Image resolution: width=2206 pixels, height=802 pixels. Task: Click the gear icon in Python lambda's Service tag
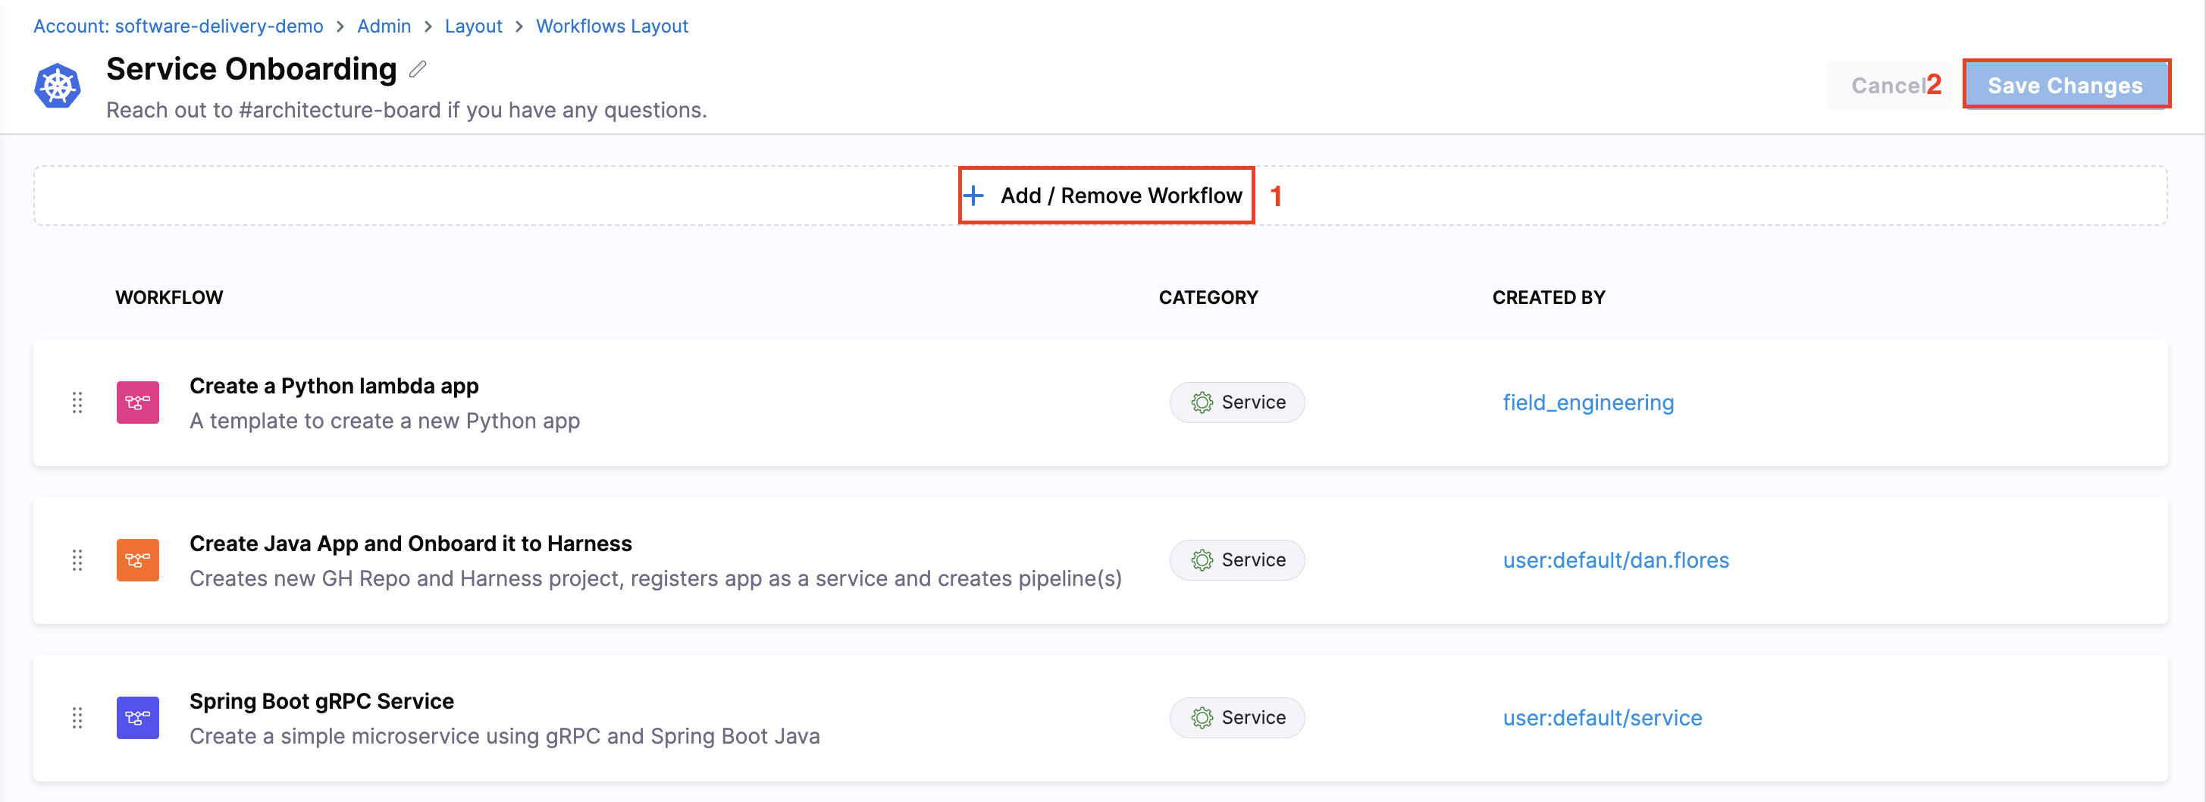point(1203,402)
